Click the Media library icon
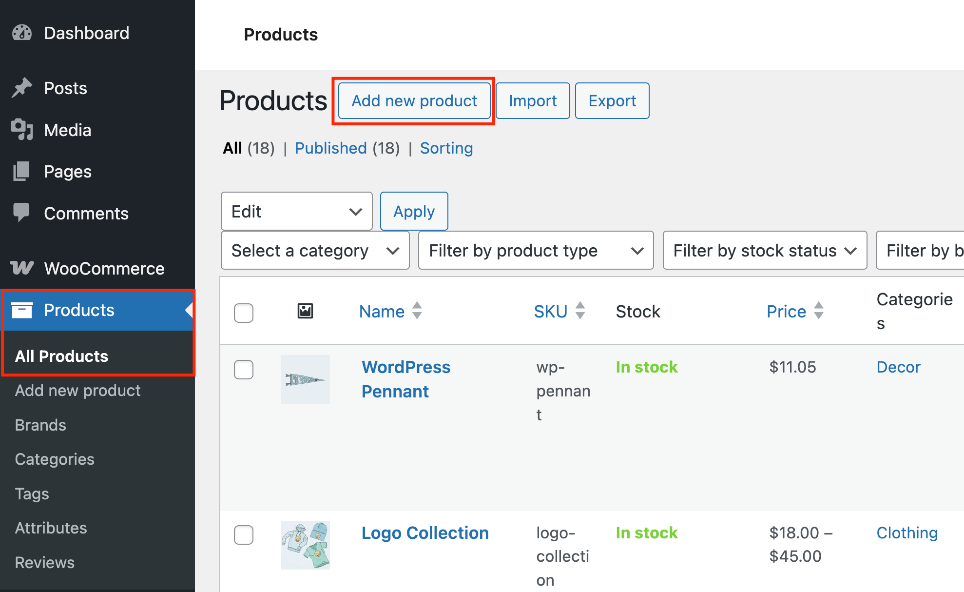The image size is (964, 592). 22,130
